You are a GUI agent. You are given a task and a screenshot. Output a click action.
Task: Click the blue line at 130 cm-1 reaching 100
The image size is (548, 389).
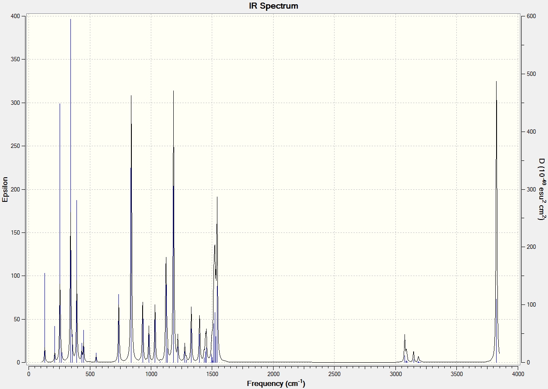pyautogui.click(x=45, y=273)
